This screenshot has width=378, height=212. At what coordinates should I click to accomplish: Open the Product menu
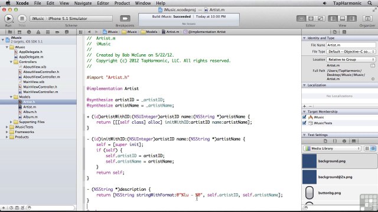pos(122,3)
